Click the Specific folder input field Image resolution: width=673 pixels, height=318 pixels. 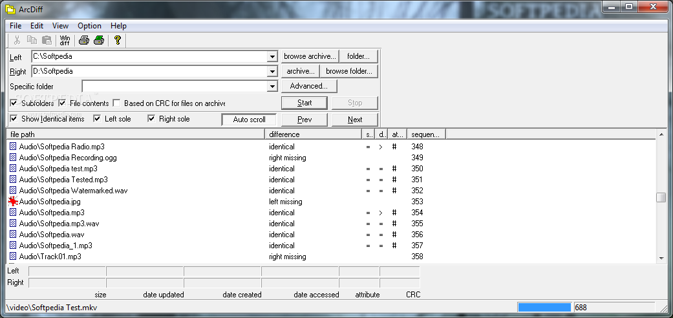tap(175, 87)
